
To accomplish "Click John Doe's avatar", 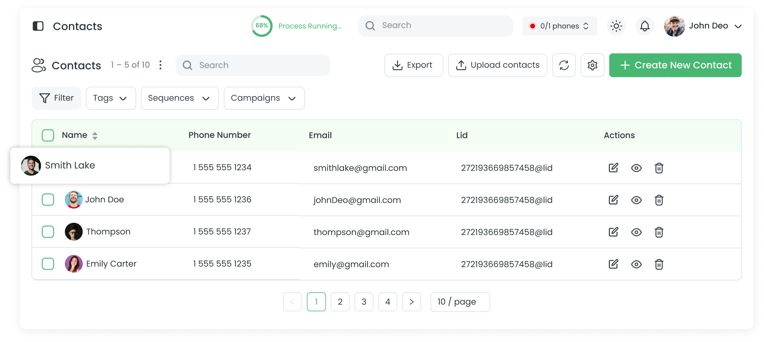I will tap(74, 199).
